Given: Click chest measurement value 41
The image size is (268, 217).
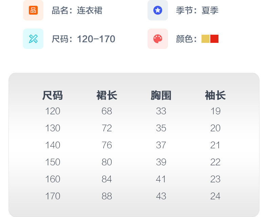Looking at the screenshot, I should (x=161, y=179).
